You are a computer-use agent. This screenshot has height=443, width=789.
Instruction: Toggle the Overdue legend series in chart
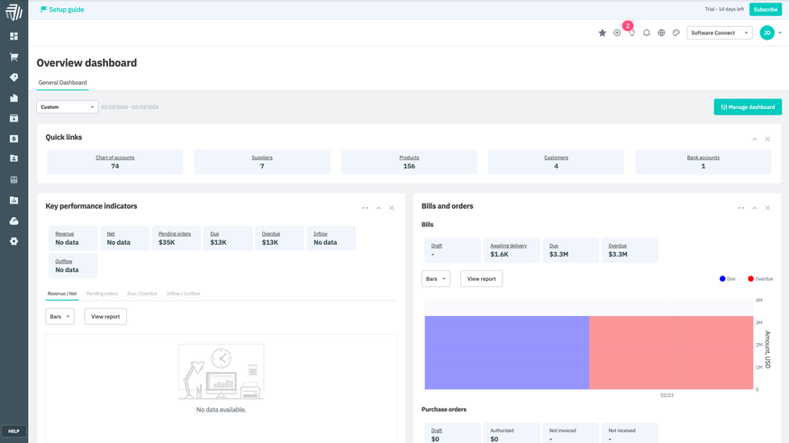(759, 279)
